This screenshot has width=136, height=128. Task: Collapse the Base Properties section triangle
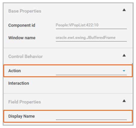tap(124, 10)
